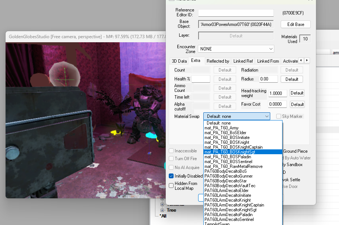Select PAT60BodyDecaltoVaultTec entry
339x225 pixels.
click(243, 186)
